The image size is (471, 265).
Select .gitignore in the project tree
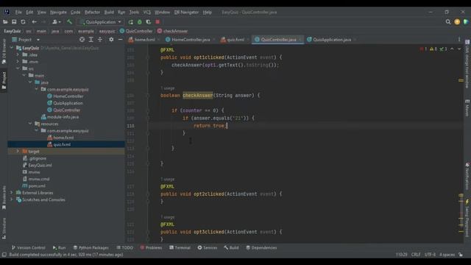pos(38,158)
